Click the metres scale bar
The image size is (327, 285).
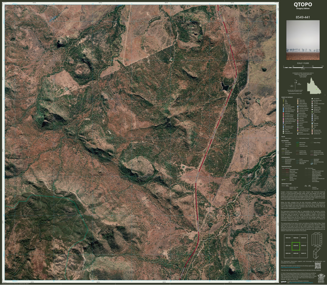(x=304, y=67)
